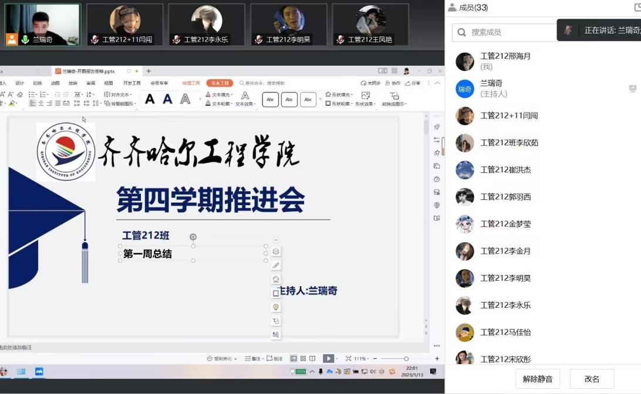
Task: Toggle 兰瑞奇's microphone in the video tile
Action: pyautogui.click(x=25, y=39)
